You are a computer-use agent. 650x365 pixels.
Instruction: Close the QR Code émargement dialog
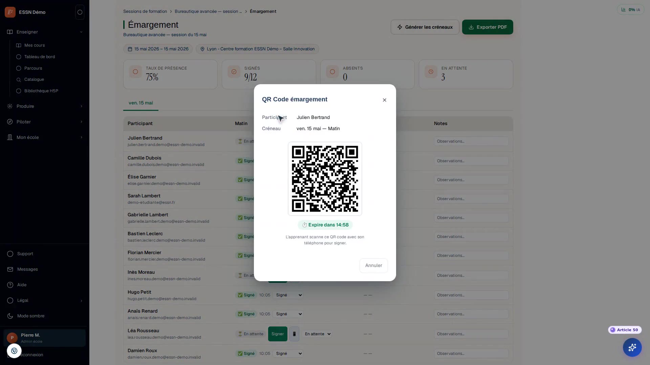pyautogui.click(x=385, y=100)
